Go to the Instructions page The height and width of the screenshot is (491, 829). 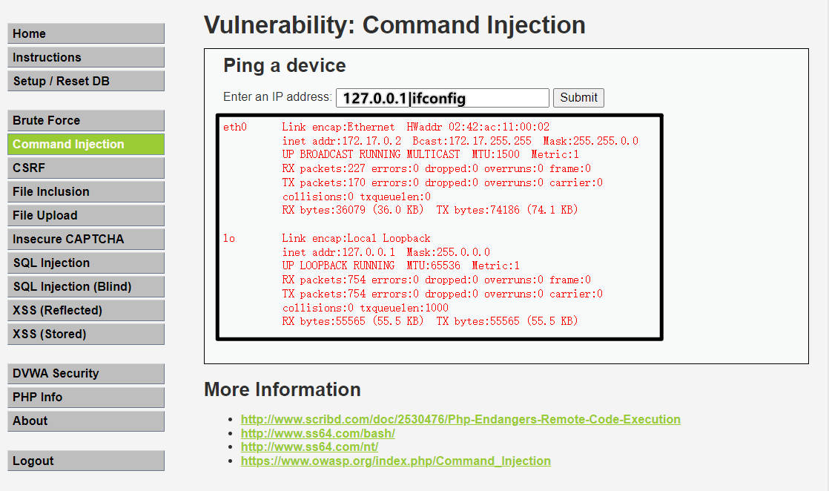click(x=86, y=57)
